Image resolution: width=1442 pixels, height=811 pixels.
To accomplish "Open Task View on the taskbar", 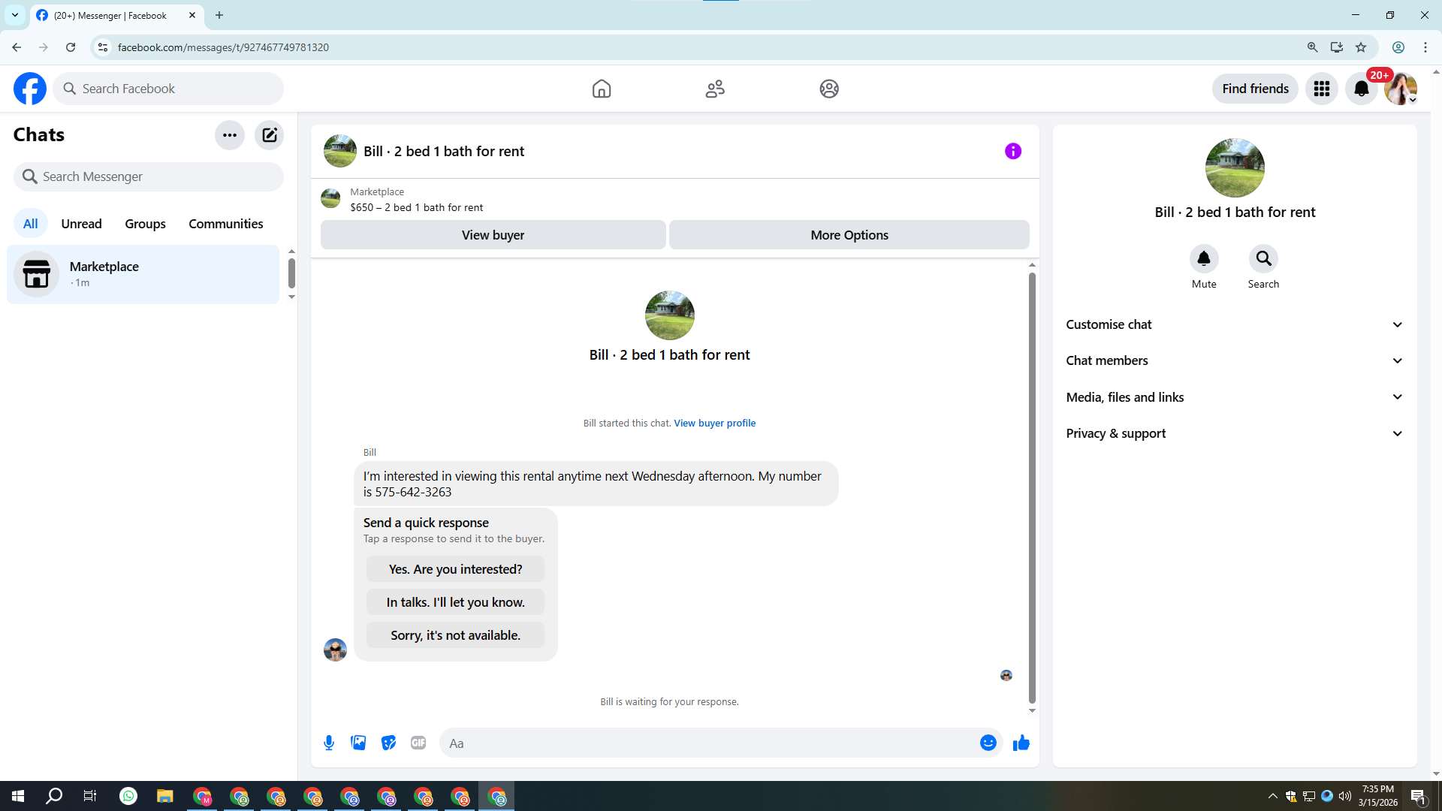I will pyautogui.click(x=90, y=796).
